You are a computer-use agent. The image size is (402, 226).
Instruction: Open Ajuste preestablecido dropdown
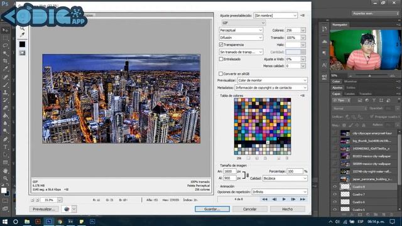pyautogui.click(x=275, y=16)
